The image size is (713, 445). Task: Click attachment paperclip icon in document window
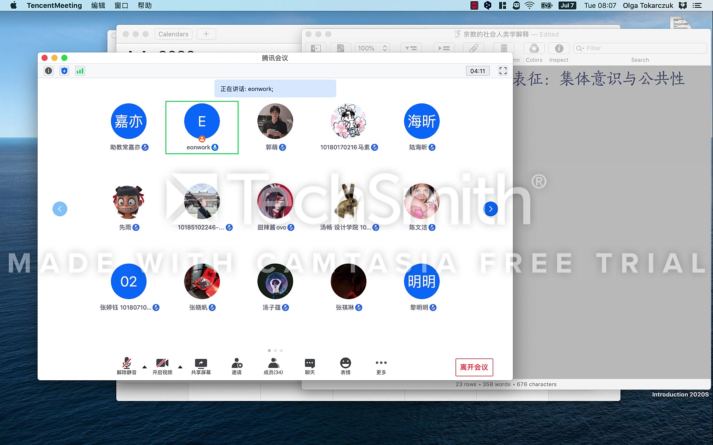pos(473,48)
